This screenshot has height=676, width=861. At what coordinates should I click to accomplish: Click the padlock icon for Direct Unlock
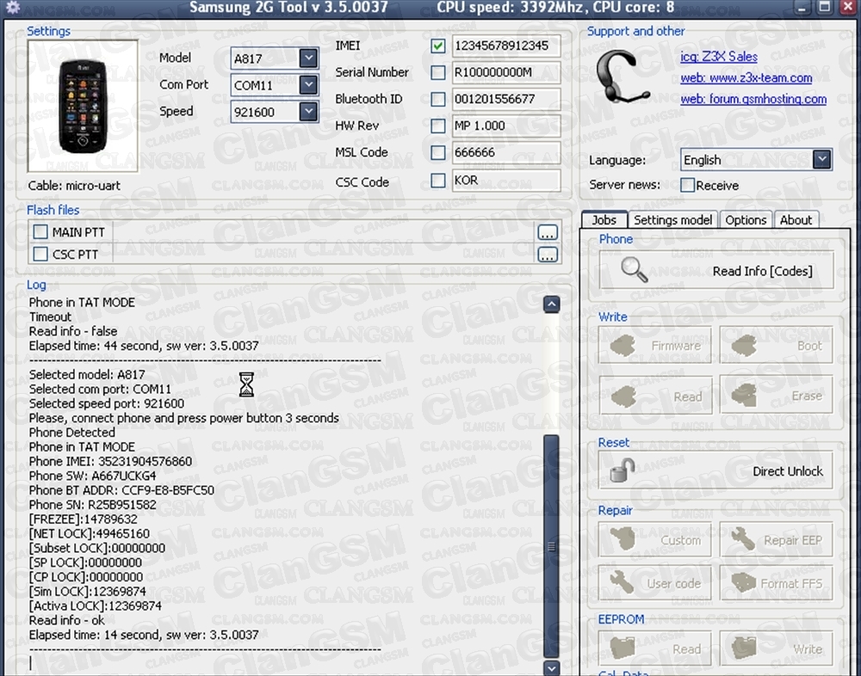tap(623, 470)
